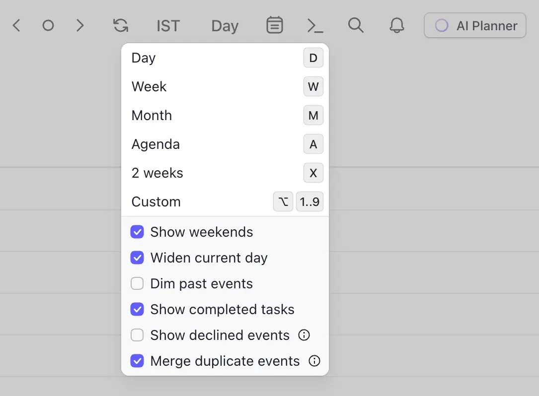The height and width of the screenshot is (396, 539).
Task: Launch the AI Planner
Action: (x=474, y=25)
